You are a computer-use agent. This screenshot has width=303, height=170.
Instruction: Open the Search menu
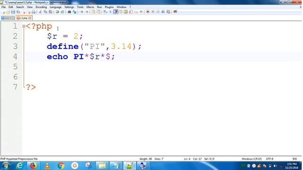coord(20,7)
